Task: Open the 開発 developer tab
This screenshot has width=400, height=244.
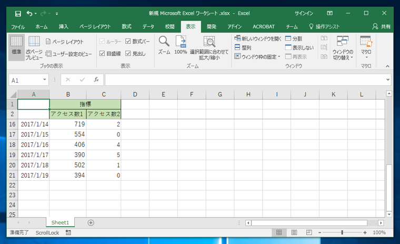Action: pos(212,26)
